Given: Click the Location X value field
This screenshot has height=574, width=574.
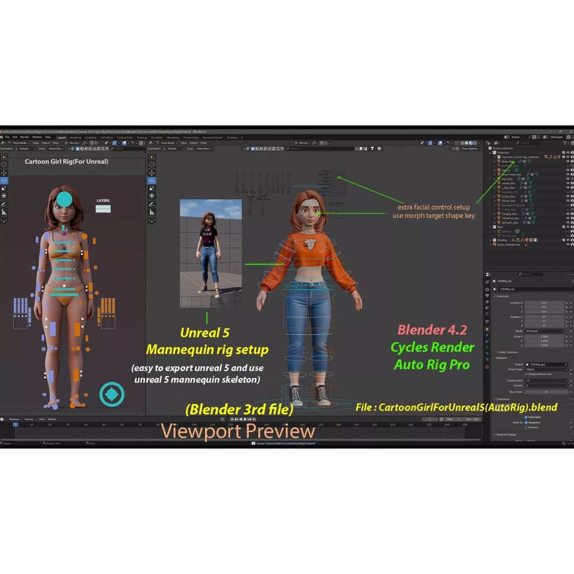Looking at the screenshot, I should coord(544,303).
